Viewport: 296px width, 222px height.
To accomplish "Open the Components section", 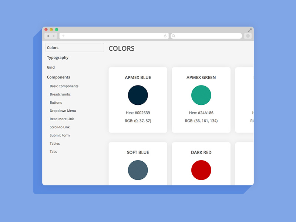I will click(x=58, y=77).
